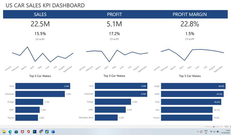The width and height of the screenshot is (231, 135).
Task: Click the Top 5 Car Makes title under Profit Margin
Action: coord(190,76)
